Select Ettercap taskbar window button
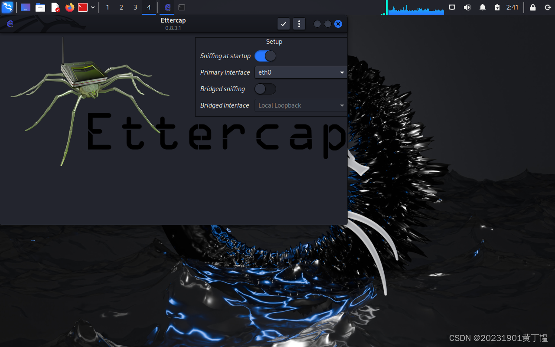Image resolution: width=555 pixels, height=347 pixels. [167, 7]
